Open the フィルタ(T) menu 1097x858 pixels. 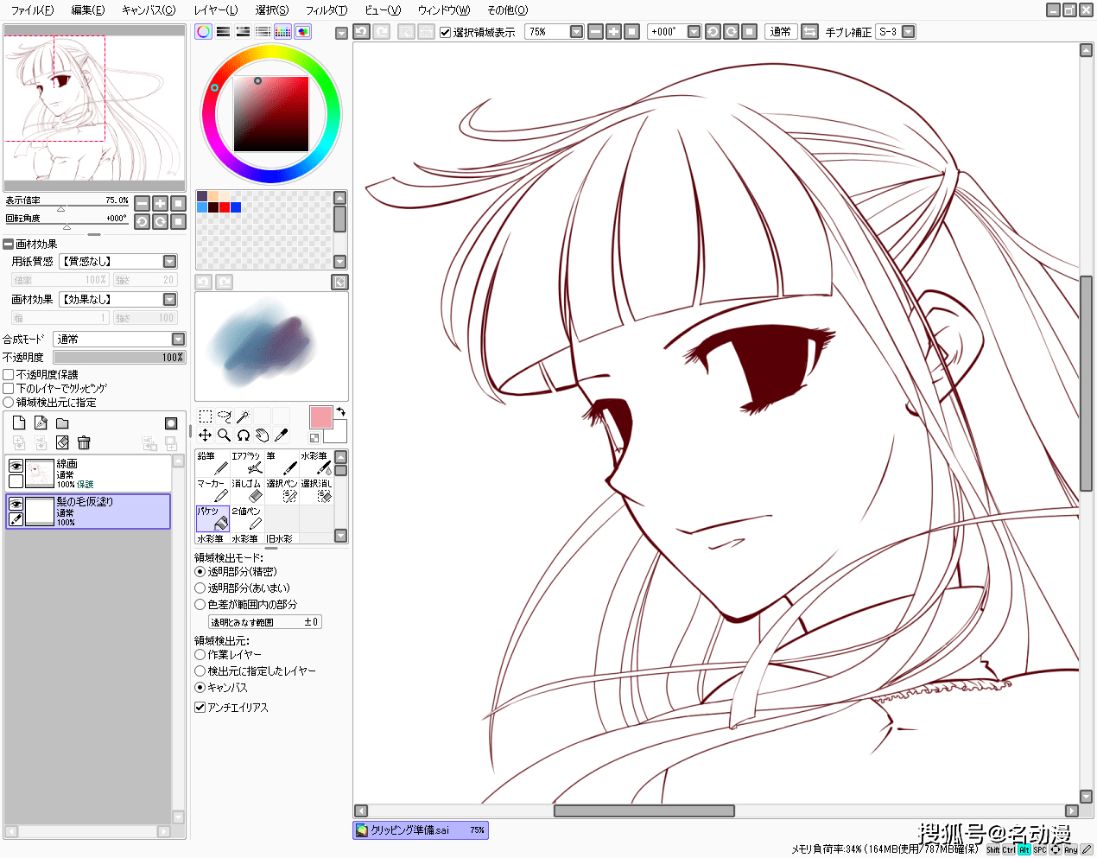pyautogui.click(x=326, y=10)
